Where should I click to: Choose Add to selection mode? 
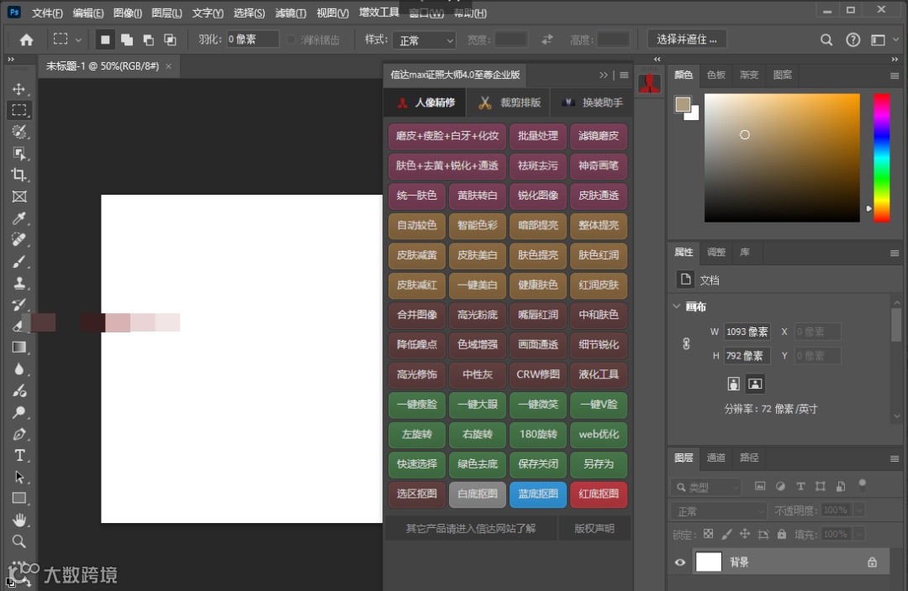126,39
